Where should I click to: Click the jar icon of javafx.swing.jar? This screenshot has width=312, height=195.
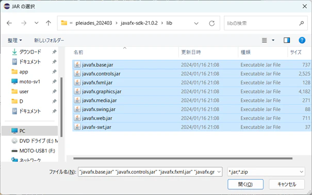point(77,109)
